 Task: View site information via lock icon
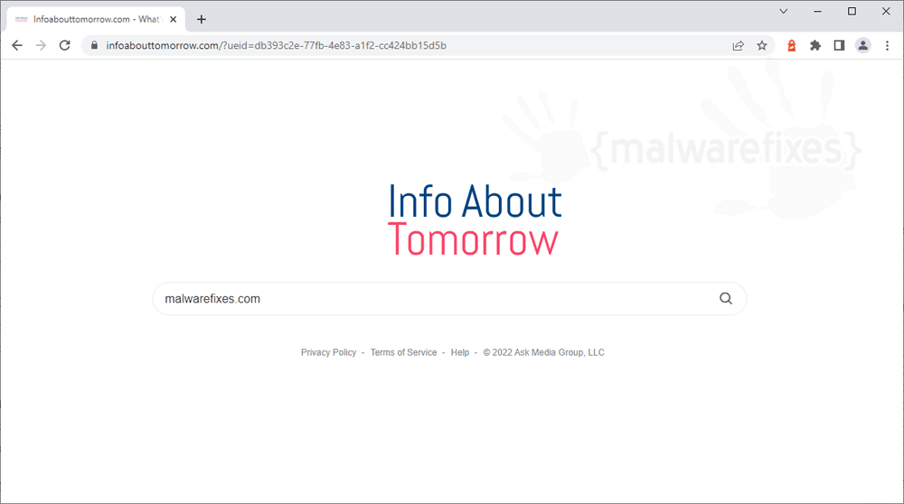tap(95, 45)
